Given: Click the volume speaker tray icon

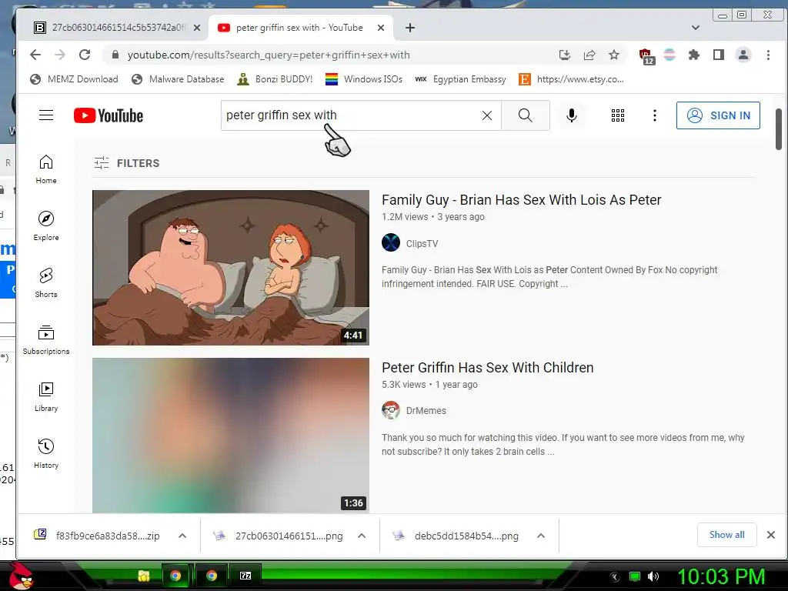Looking at the screenshot, I should tap(653, 576).
